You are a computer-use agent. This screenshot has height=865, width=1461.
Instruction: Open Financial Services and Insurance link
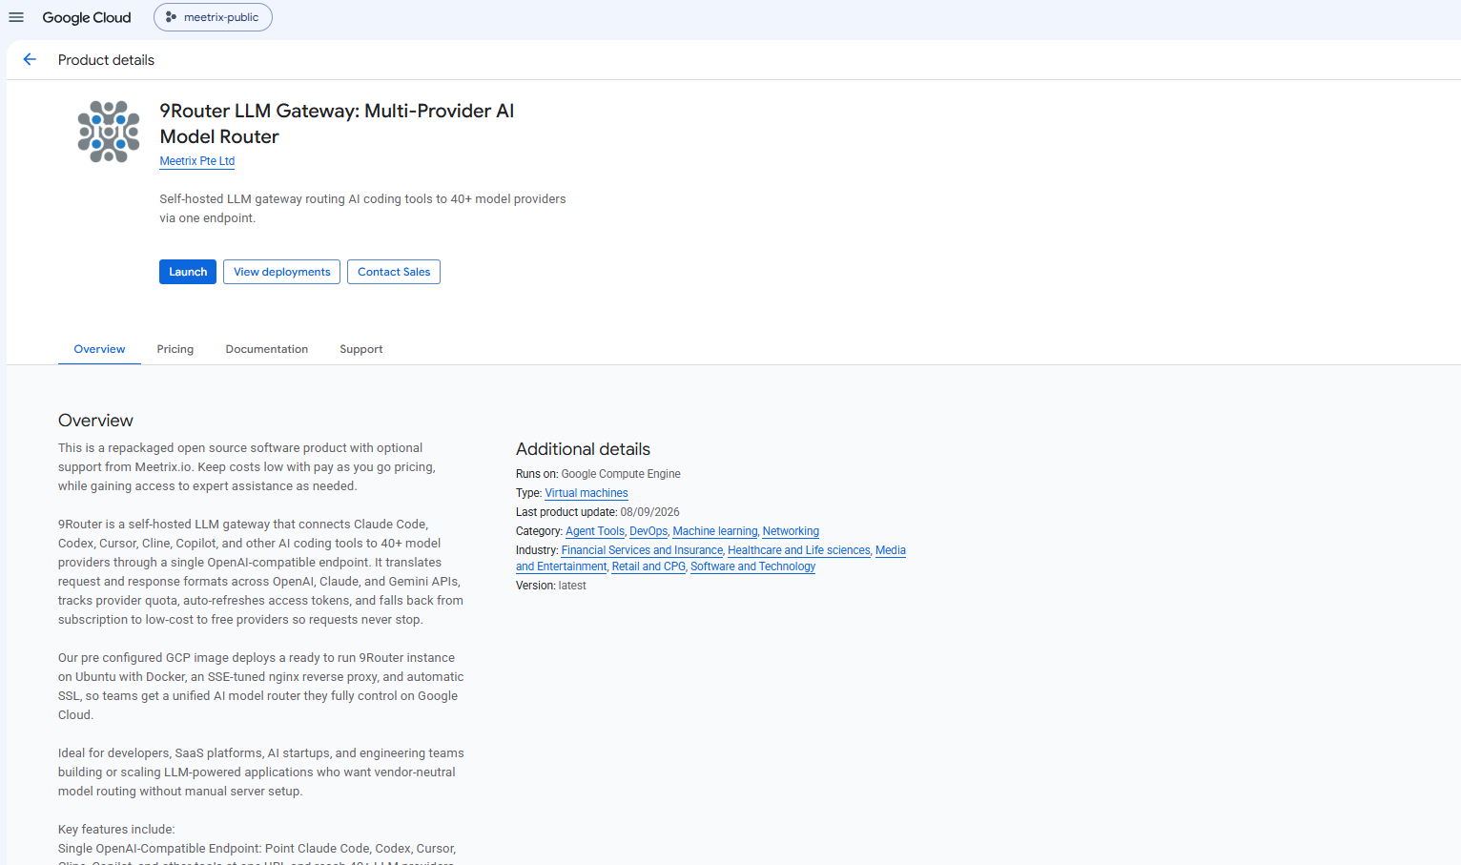(x=642, y=550)
